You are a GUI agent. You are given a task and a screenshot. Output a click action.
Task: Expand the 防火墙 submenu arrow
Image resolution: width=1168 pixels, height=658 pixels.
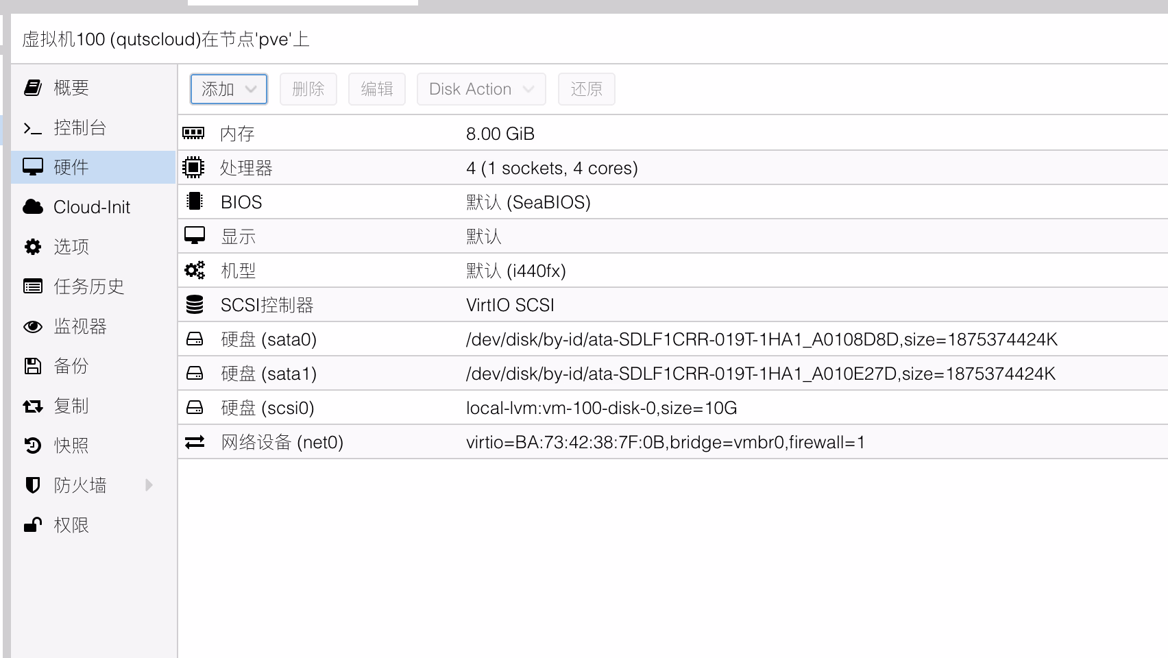click(149, 485)
